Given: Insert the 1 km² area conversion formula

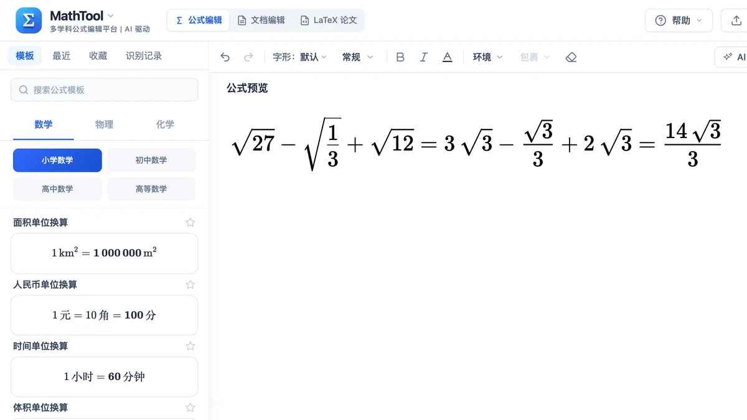Looking at the screenshot, I should pyautogui.click(x=105, y=253).
